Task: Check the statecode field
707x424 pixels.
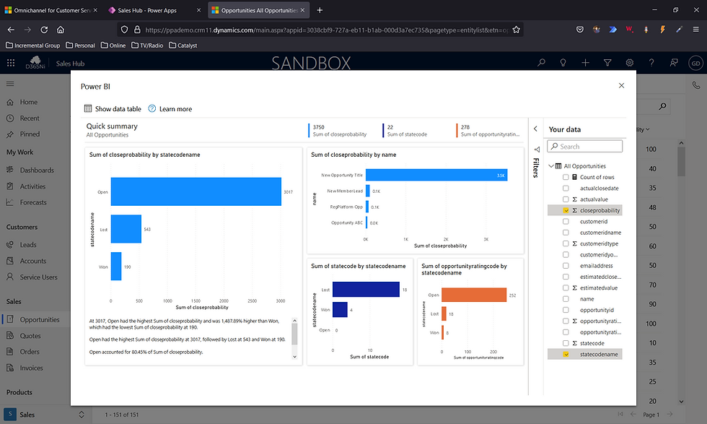Action: (566, 343)
